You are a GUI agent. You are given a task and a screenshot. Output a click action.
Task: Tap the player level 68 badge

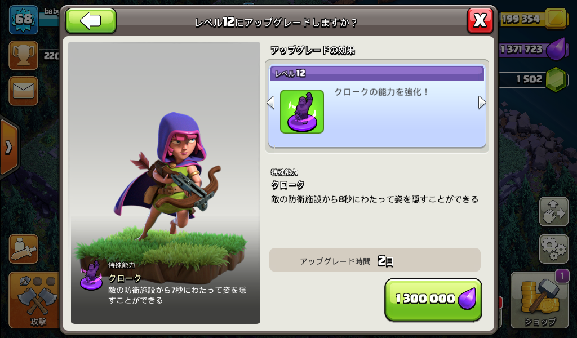pyautogui.click(x=24, y=20)
